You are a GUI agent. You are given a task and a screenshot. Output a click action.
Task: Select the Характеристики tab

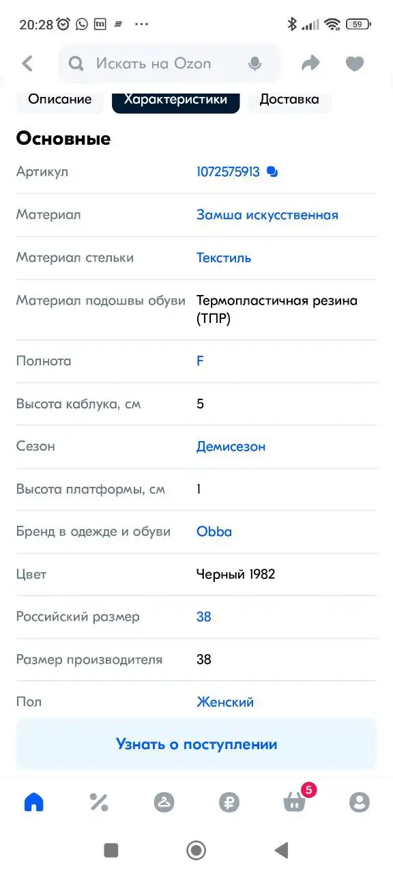(175, 99)
